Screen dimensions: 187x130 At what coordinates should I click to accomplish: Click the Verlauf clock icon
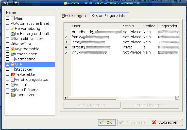[12, 85]
